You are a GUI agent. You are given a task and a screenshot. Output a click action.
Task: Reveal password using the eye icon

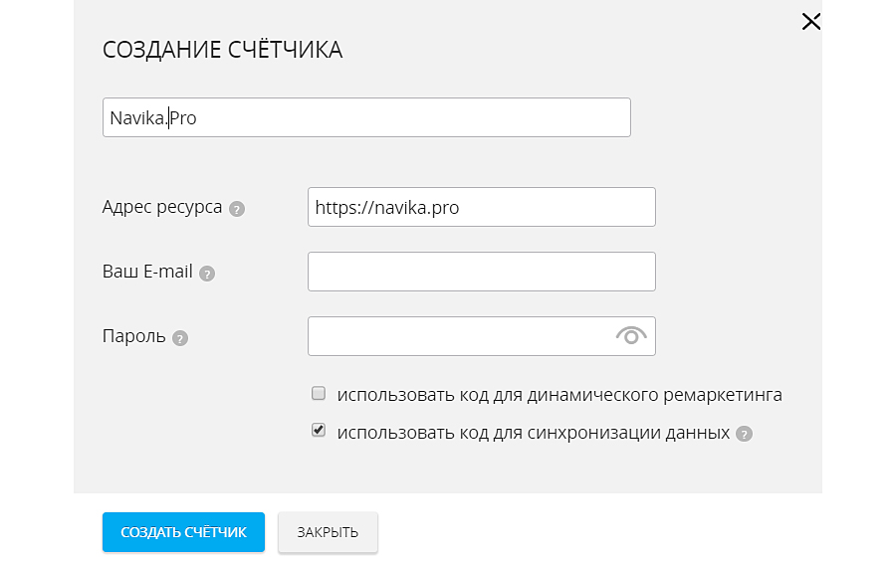pyautogui.click(x=631, y=336)
